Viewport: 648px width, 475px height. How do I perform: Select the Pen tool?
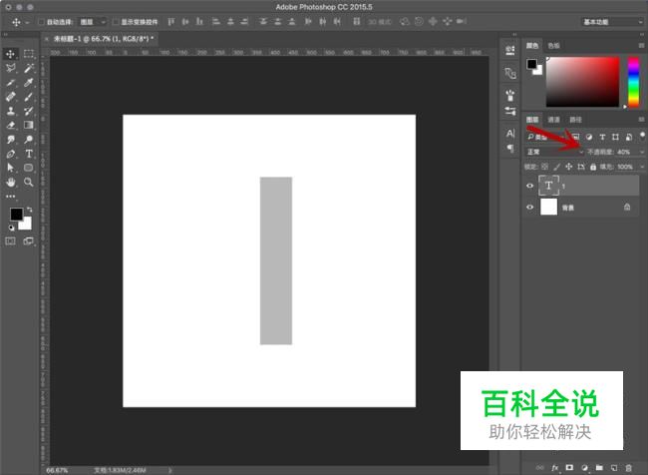point(10,154)
